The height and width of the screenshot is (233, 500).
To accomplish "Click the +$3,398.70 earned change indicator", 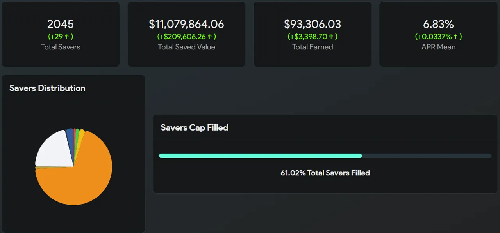I will [x=312, y=37].
